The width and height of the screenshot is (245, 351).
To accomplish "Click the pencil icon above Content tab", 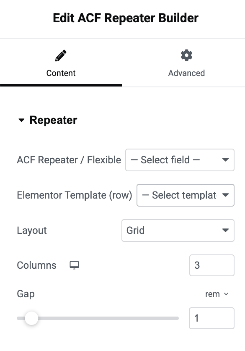I will (x=60, y=55).
